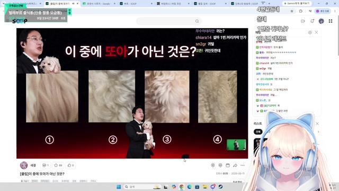Screen dimensions: 339x191
Task: Open chat settings gear icon
Action: pos(310,32)
